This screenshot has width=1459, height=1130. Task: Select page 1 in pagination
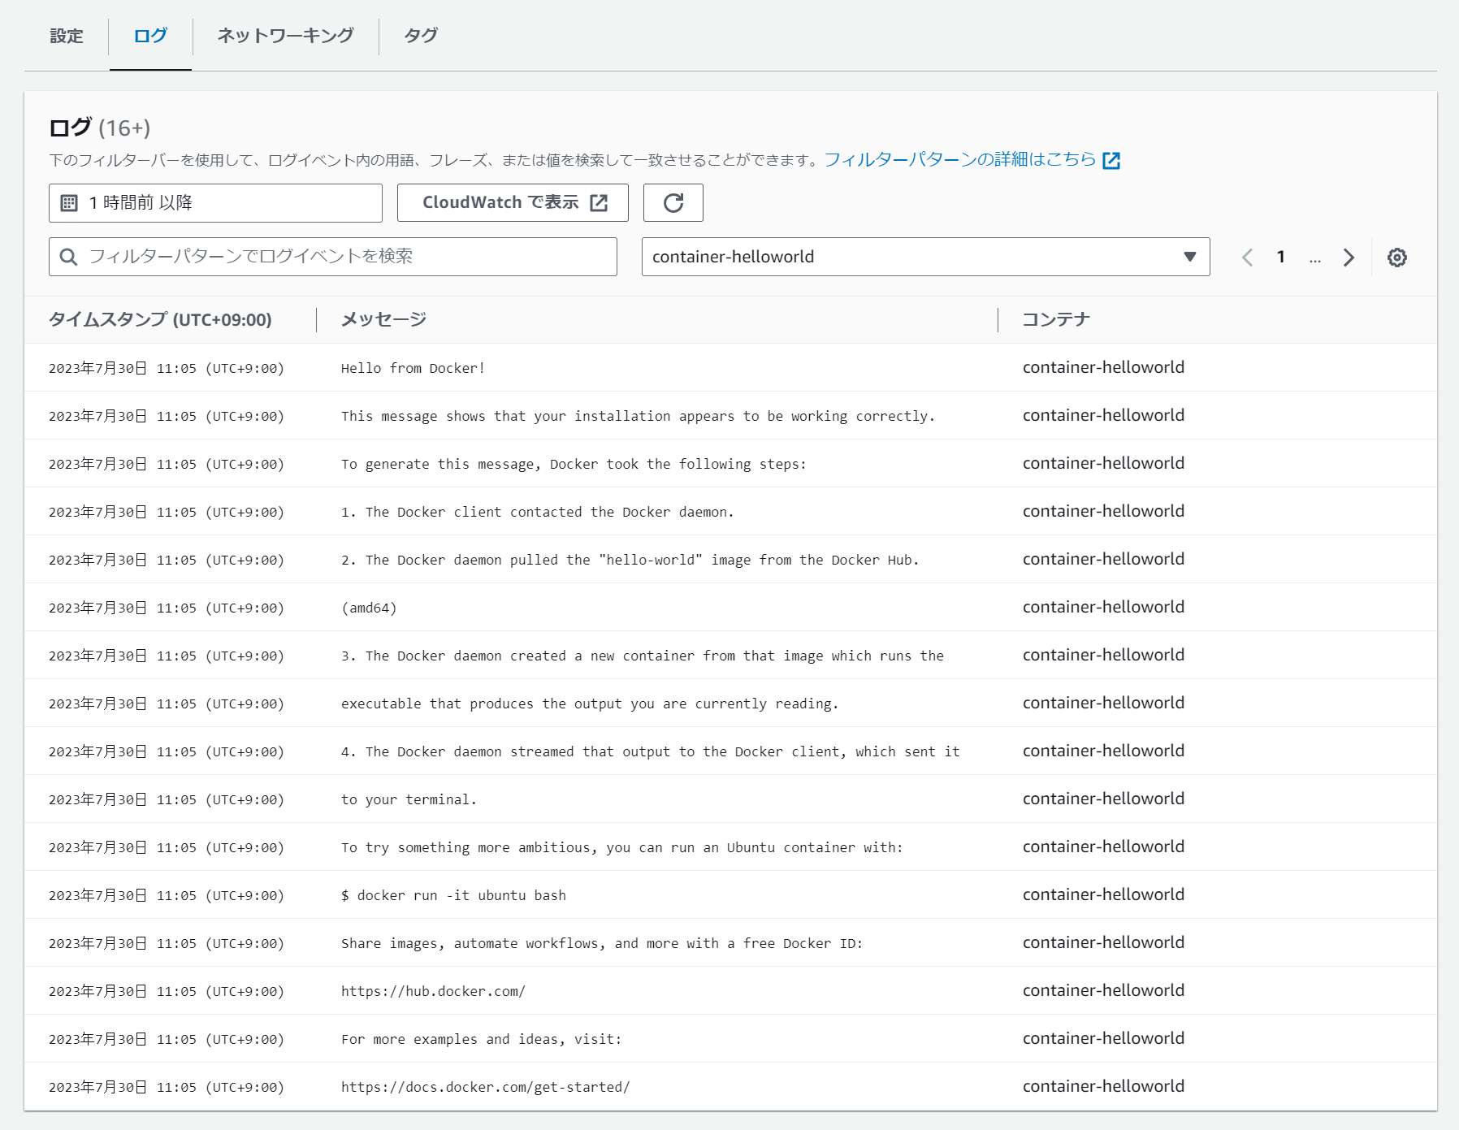click(1280, 258)
